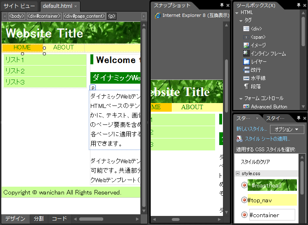The image size is (308, 225).
Task: Collapse the フォーム コントロール group
Action: pyautogui.click(x=241, y=98)
